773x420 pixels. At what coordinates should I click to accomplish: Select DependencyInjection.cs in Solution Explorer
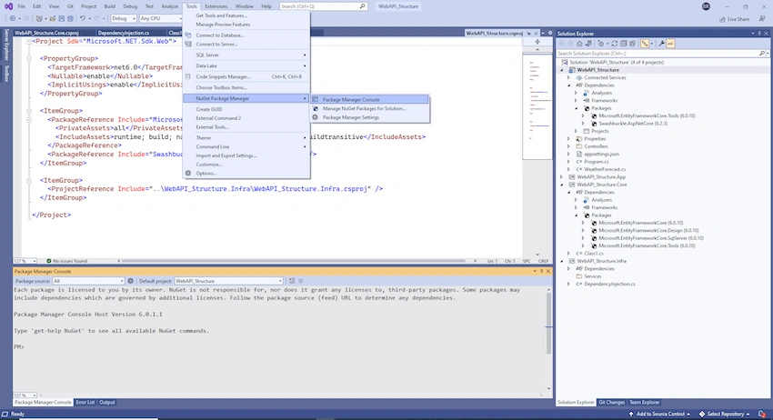(609, 284)
